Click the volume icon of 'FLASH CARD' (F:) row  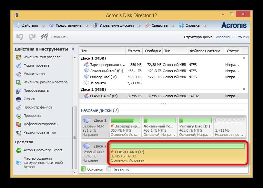[86, 96]
